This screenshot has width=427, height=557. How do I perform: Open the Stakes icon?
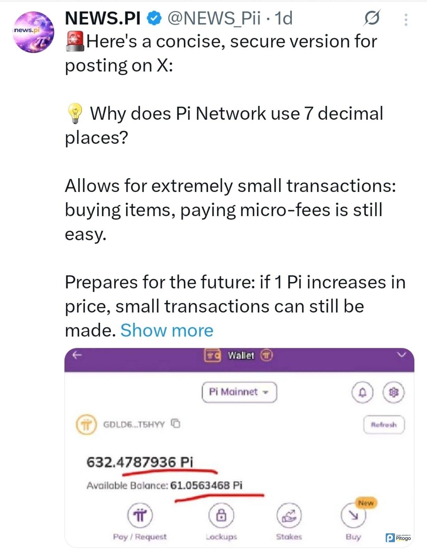pos(289,516)
